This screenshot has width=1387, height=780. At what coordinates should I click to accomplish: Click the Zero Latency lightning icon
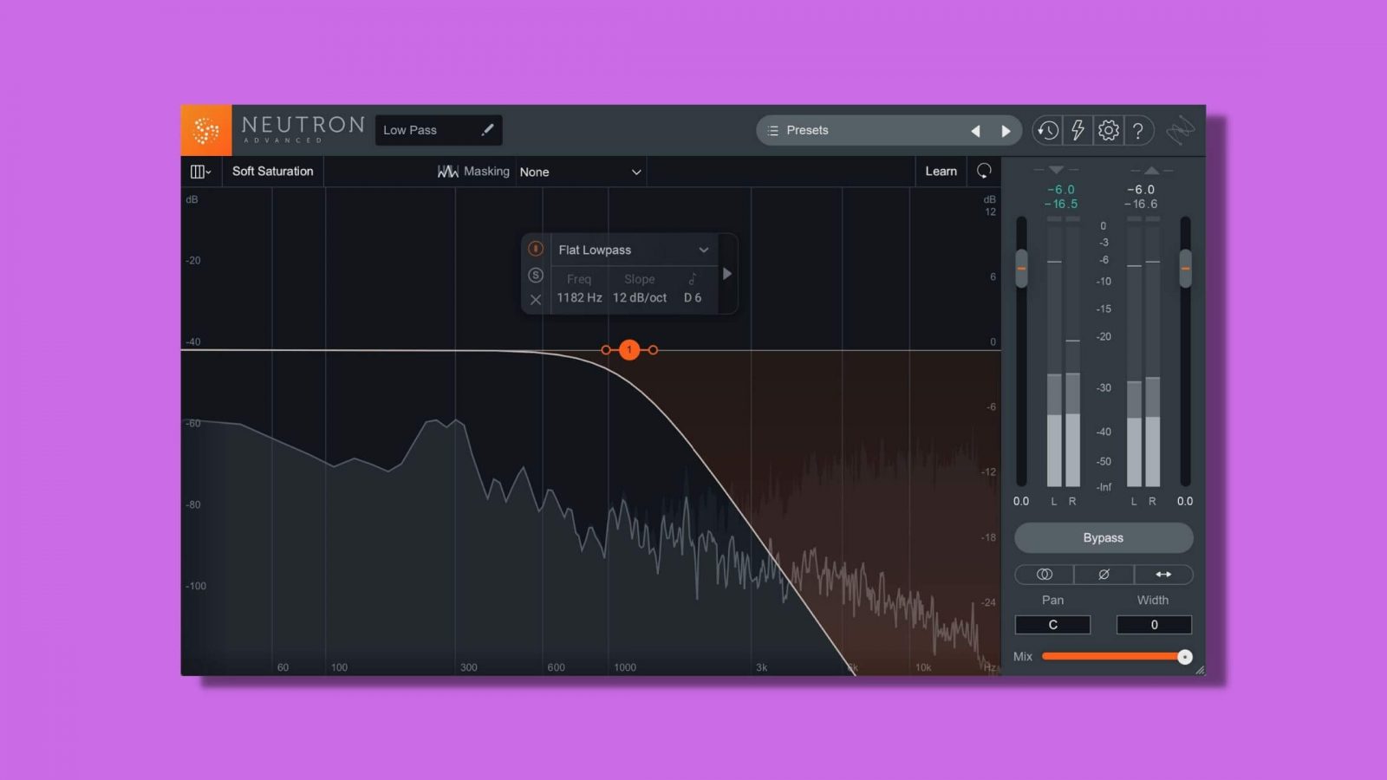tap(1078, 130)
